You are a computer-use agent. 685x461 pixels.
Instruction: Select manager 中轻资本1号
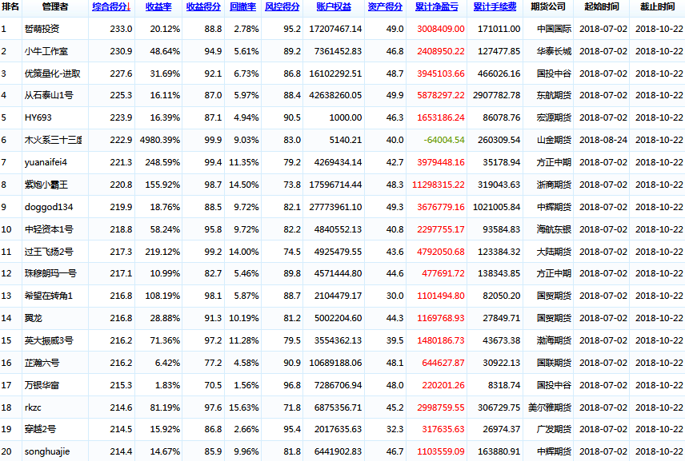[x=49, y=229]
